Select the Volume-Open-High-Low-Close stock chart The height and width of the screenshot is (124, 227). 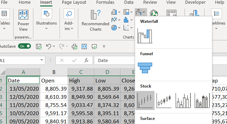[202, 100]
